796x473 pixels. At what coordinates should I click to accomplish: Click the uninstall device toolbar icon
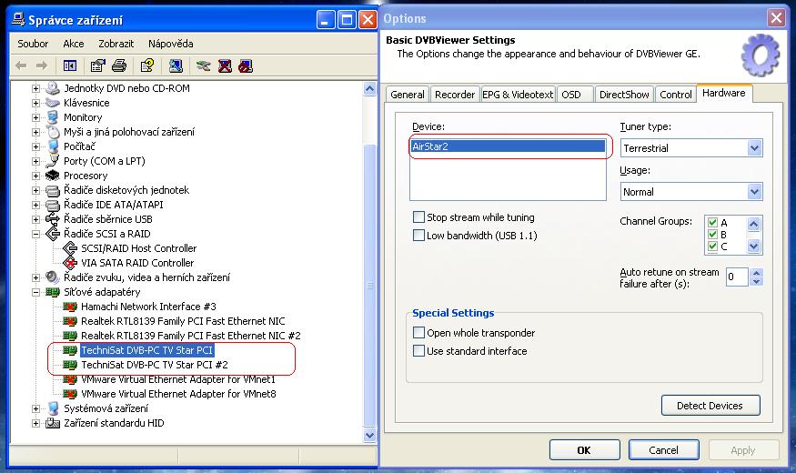click(x=225, y=65)
